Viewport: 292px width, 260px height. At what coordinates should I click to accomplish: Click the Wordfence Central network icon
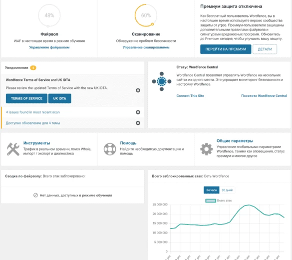point(162,81)
